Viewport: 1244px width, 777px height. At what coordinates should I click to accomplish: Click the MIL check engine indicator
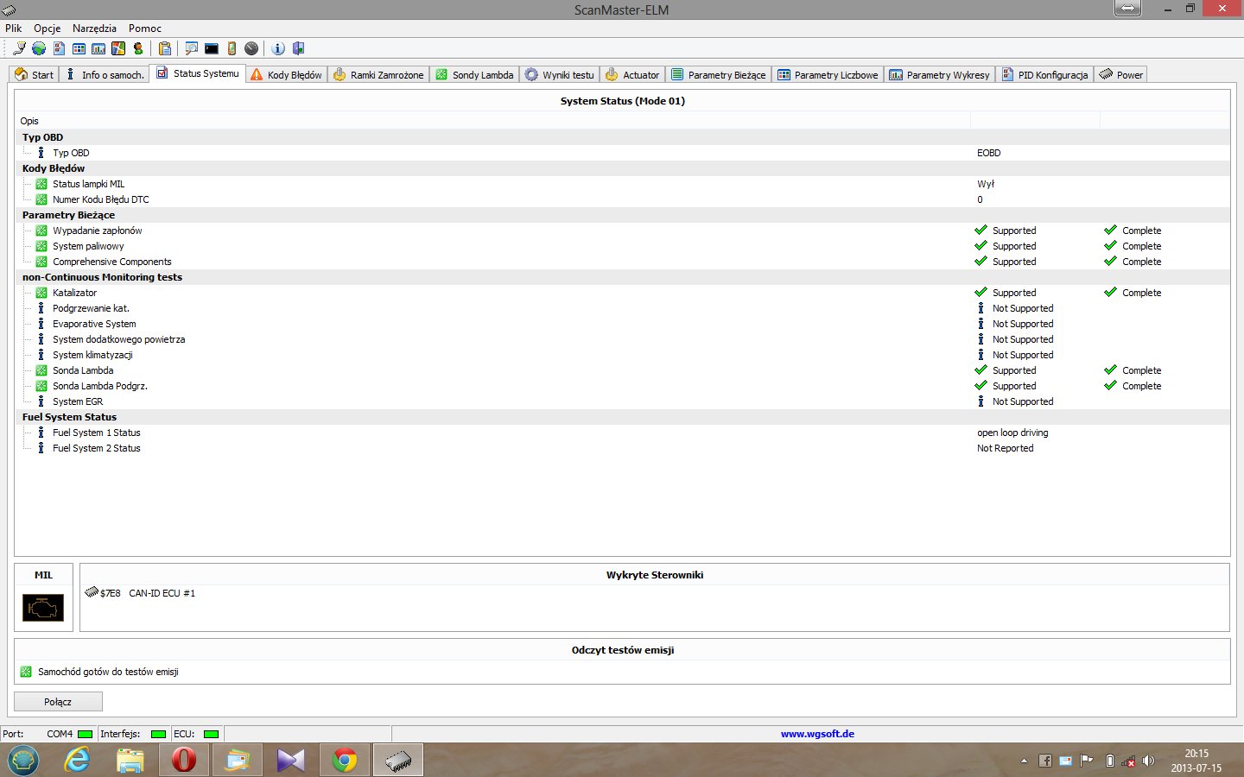coord(43,607)
